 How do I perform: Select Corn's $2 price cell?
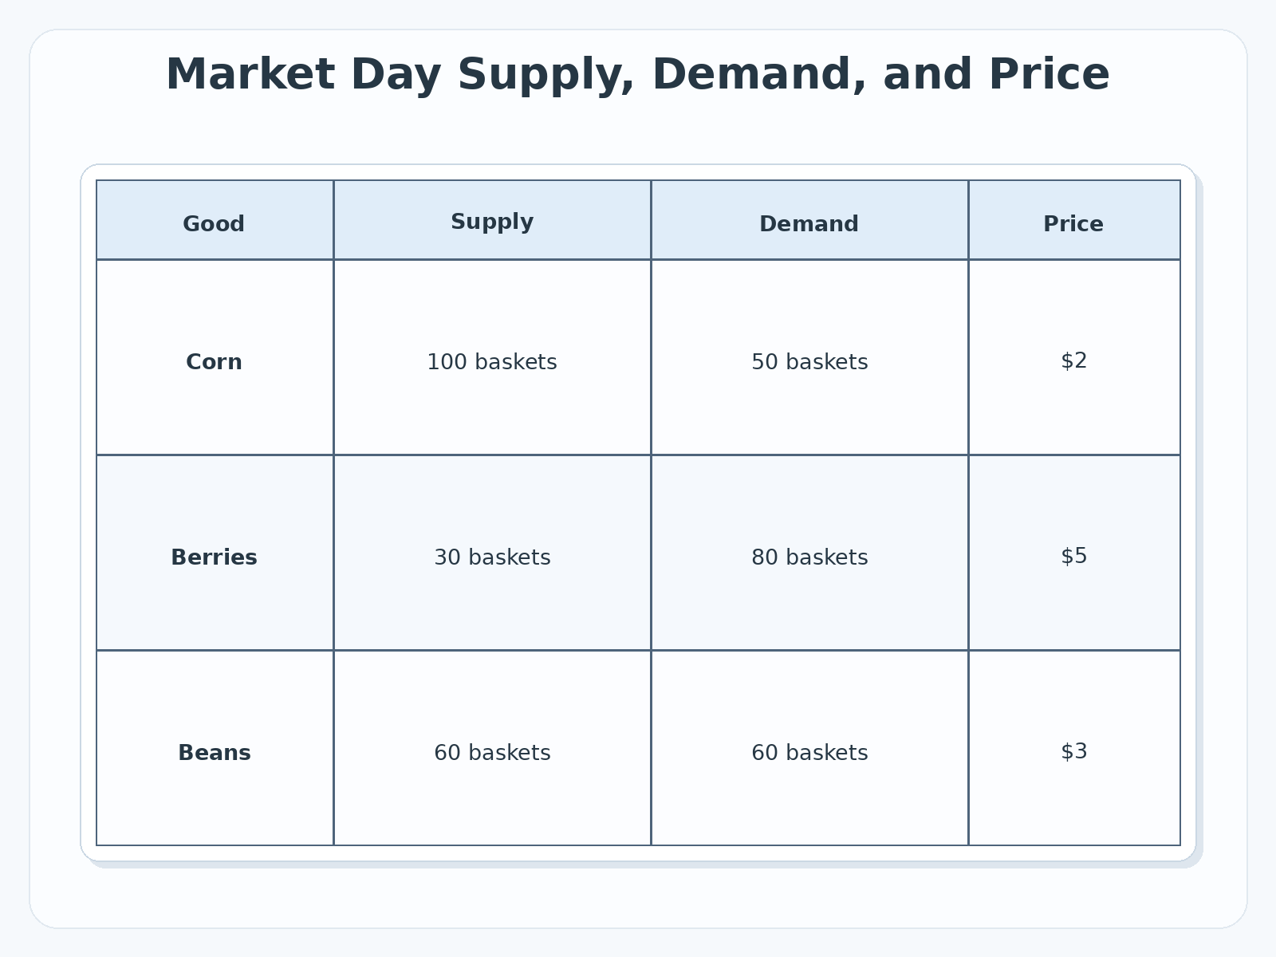[1074, 357]
